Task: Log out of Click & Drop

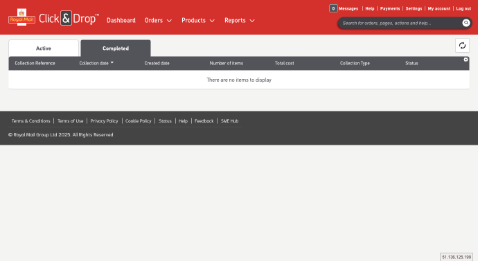Action: pos(463,8)
